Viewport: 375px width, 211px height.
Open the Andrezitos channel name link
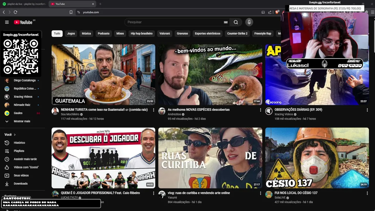pyautogui.click(x=174, y=114)
